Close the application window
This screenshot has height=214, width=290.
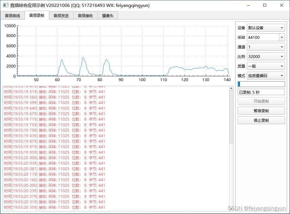click(282, 5)
